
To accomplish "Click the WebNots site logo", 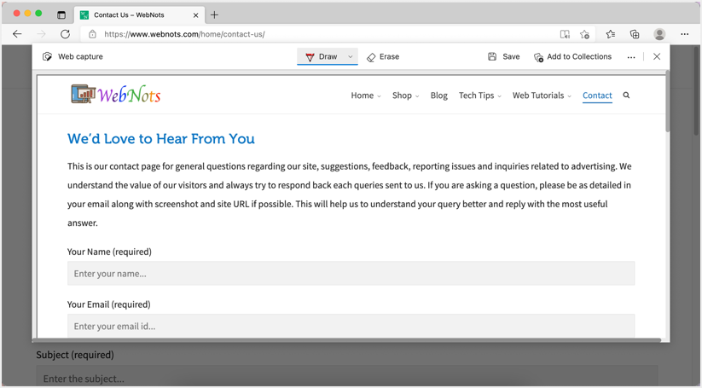I will [x=116, y=95].
